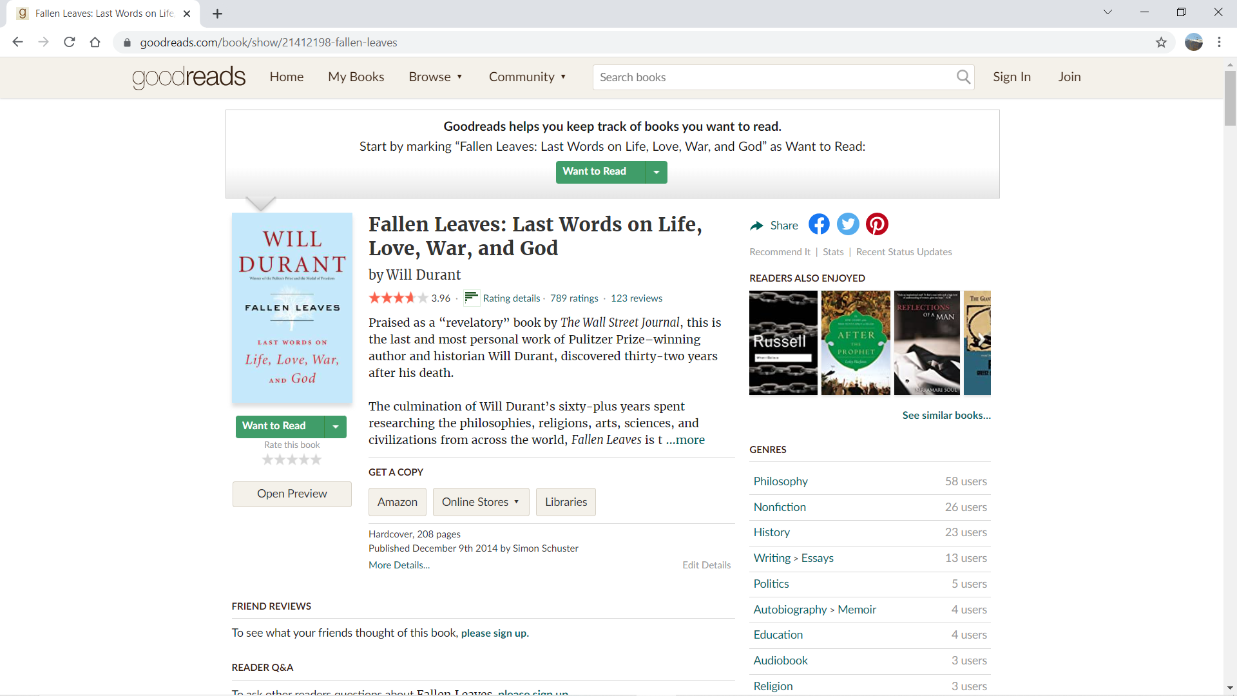Expand Online Stores dropdown
This screenshot has height=696, width=1237.
(481, 502)
